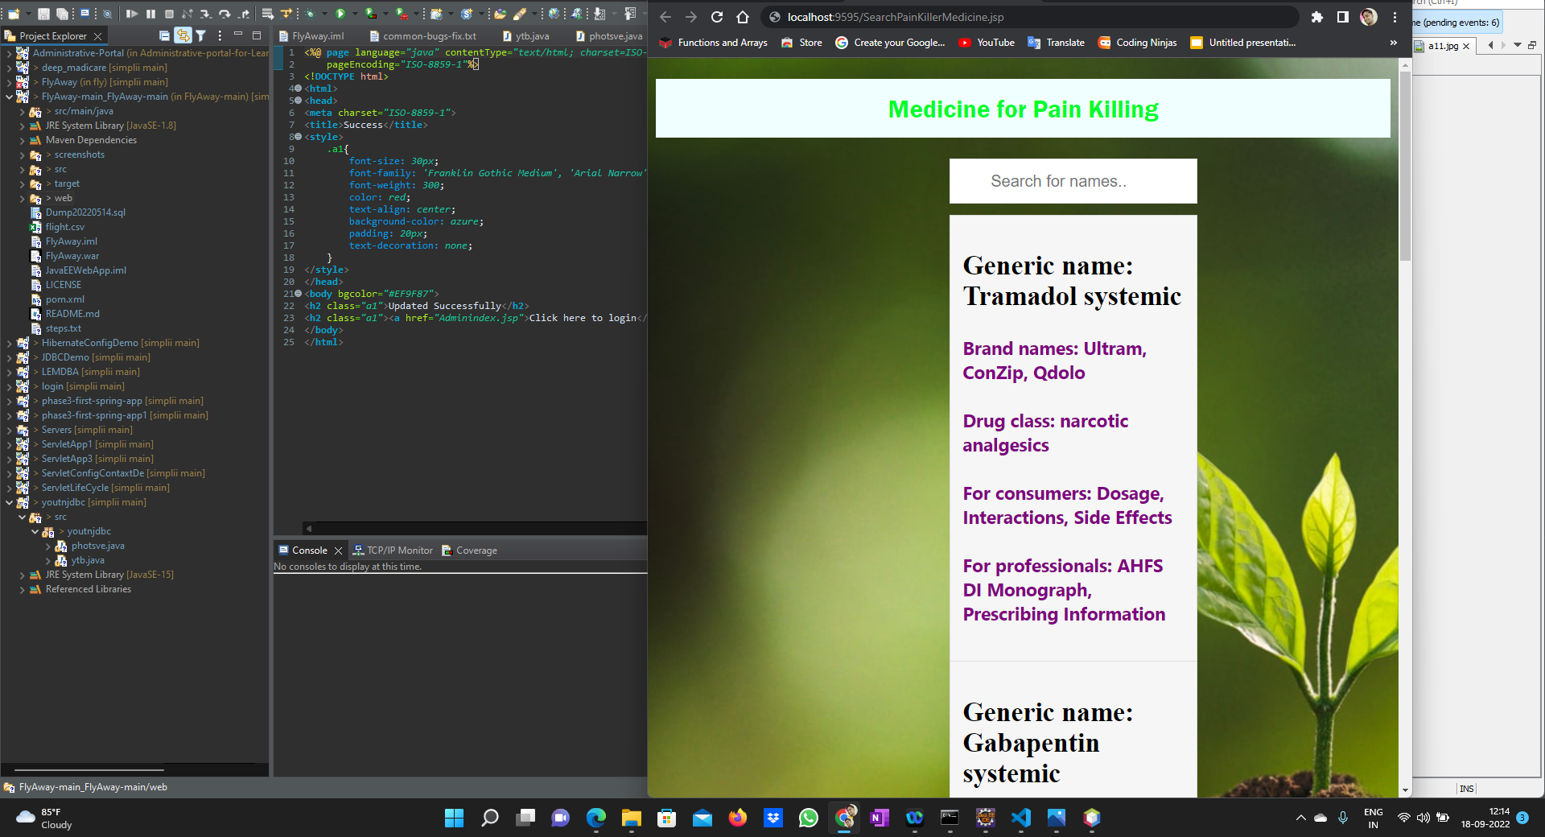
Task: Open the Project Explorer view menu
Action: click(x=219, y=35)
